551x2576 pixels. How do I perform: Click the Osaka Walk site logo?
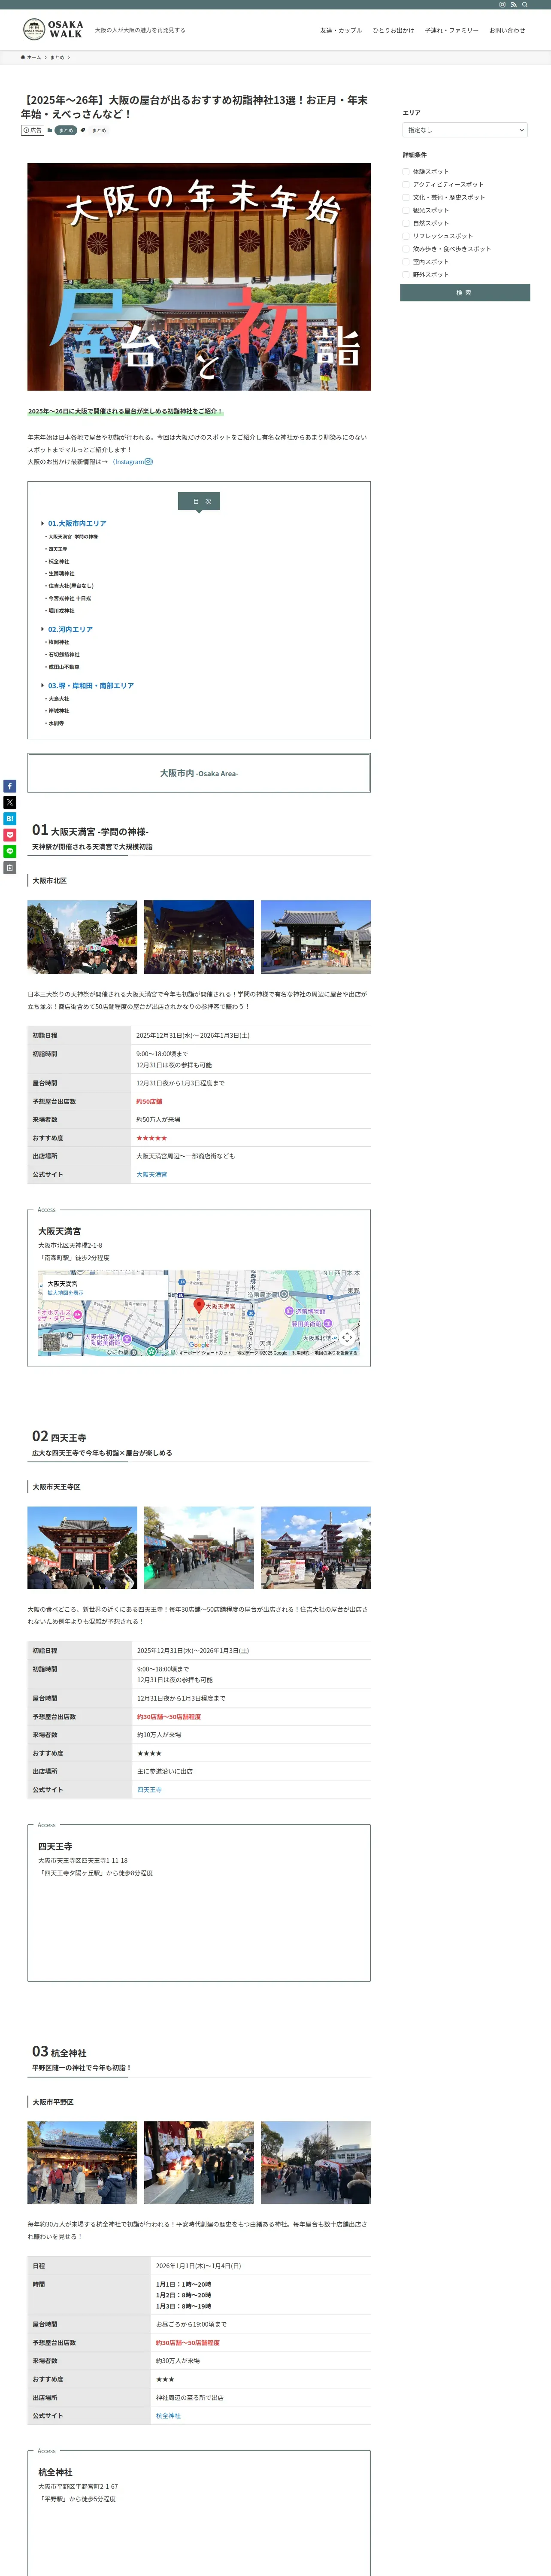[x=53, y=30]
